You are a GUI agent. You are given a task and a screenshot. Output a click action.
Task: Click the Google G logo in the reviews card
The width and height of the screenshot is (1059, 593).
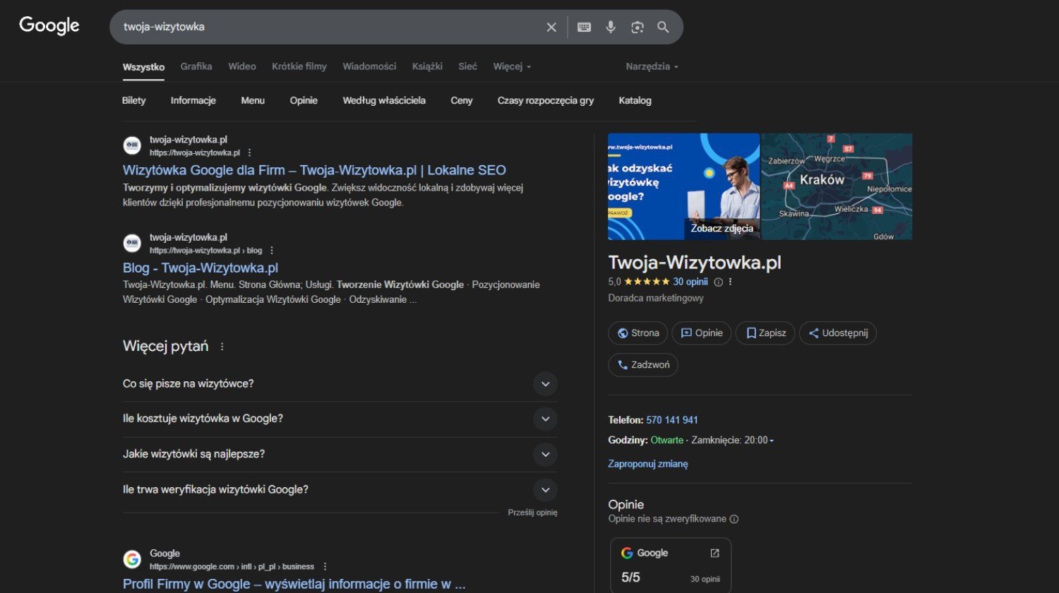627,553
